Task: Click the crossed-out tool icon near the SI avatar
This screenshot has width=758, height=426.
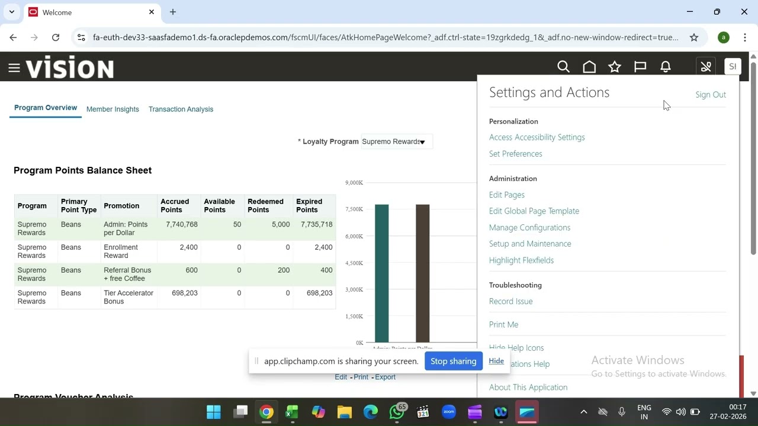Action: coord(705,67)
